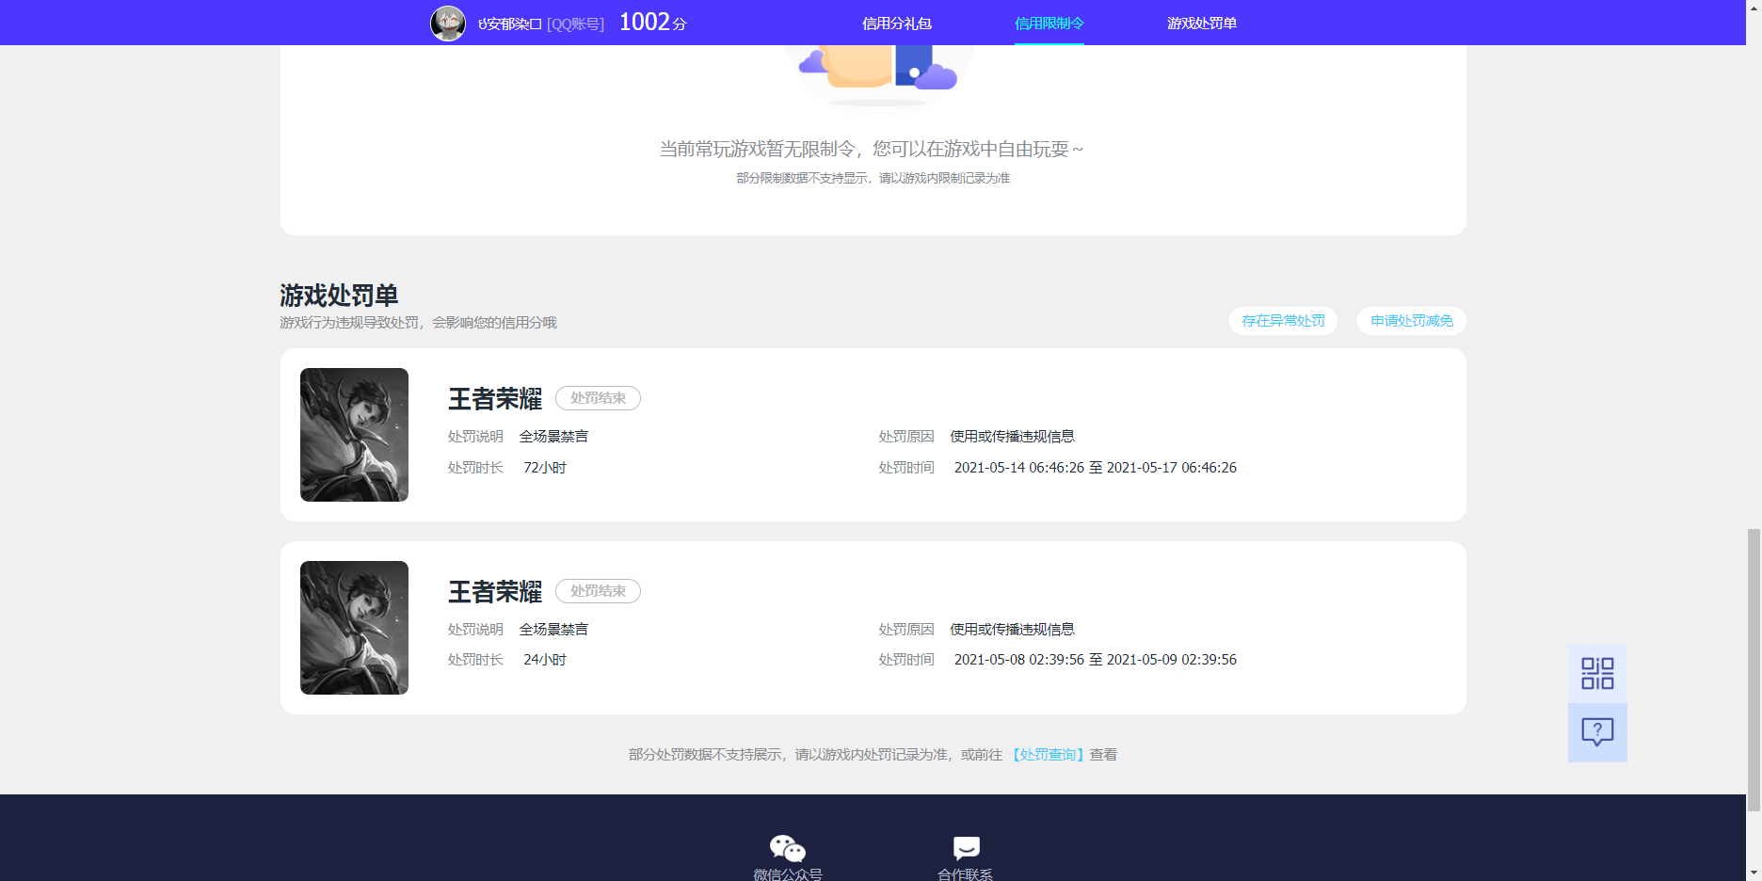Viewport: 1762px width, 881px height.
Task: Click the username with [QQ账号] label
Action: pyautogui.click(x=541, y=24)
